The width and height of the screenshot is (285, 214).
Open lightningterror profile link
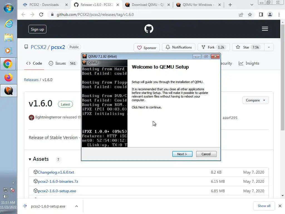click(48, 117)
